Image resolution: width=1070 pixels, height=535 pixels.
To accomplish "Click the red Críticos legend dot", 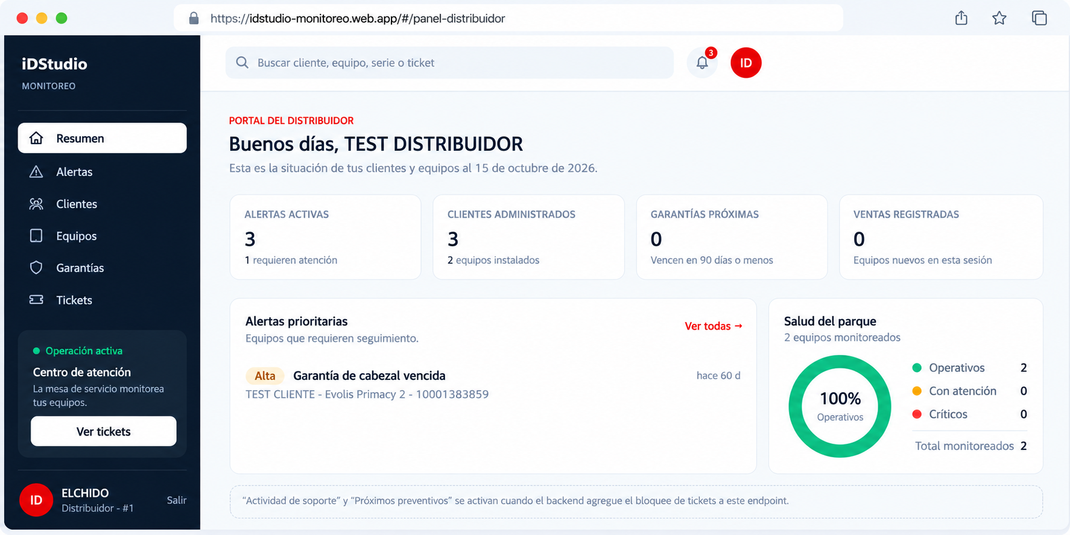I will pyautogui.click(x=917, y=414).
